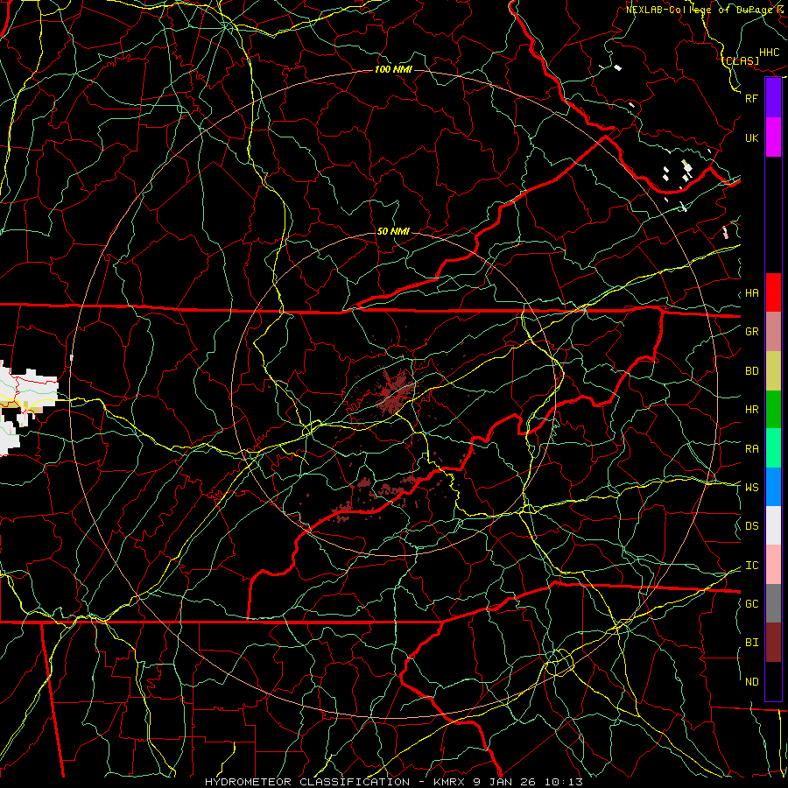The image size is (788, 788).
Task: Click the ND legend label
Action: click(x=752, y=682)
